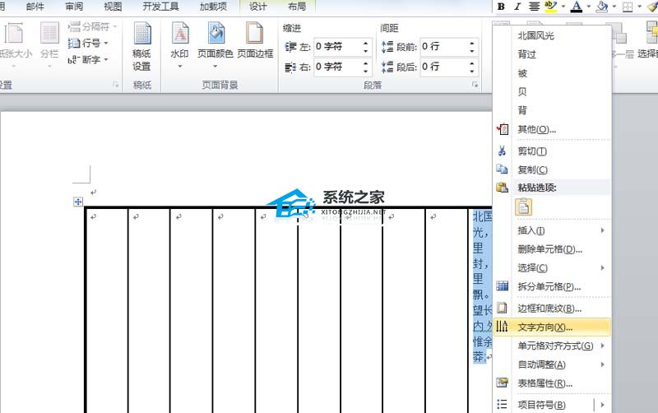Expand the Select (选择) submenu
The width and height of the screenshot is (658, 413).
[552, 267]
